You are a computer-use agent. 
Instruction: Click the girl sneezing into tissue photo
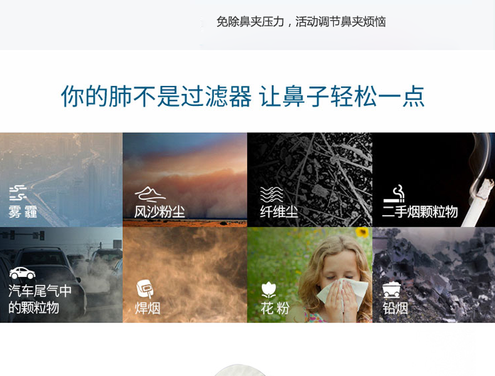310,274
